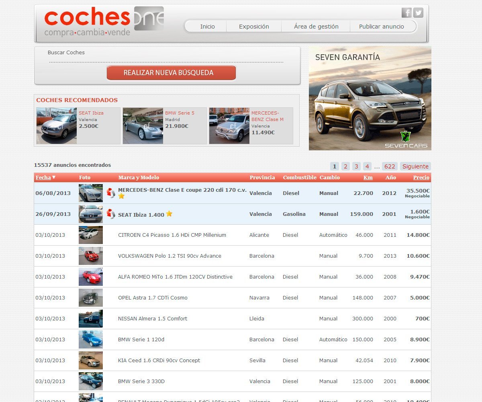Click the recommended Mercedes Clase M photo
This screenshot has width=482, height=402.
pos(229,126)
